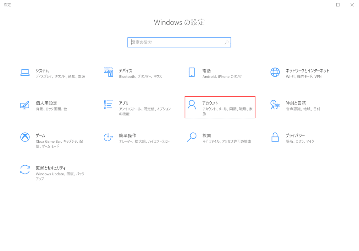Open the アプリ list icon
The width and height of the screenshot is (359, 251).
pyautogui.click(x=108, y=104)
